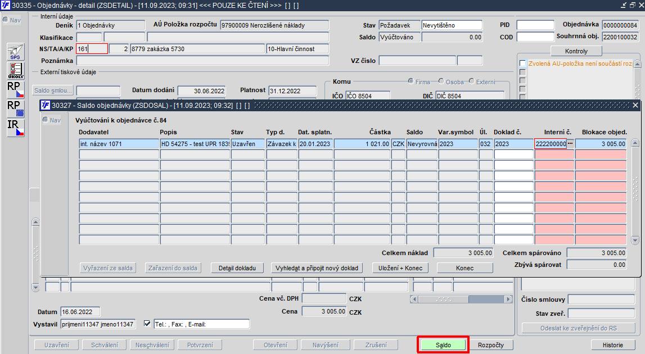Viewport: 645px width, 354px height.
Task: Tick the checkbox next to Zvolená AU-položka warning
Action: 523,63
